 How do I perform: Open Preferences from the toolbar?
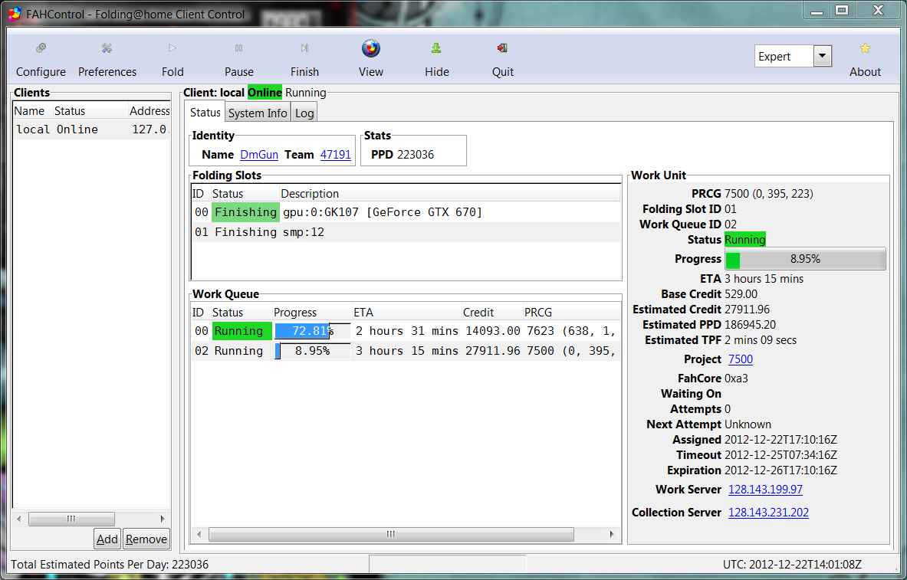(107, 49)
